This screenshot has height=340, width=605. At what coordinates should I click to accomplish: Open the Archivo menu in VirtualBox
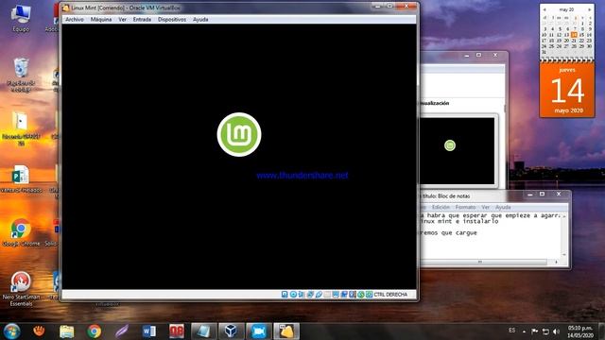click(x=75, y=19)
